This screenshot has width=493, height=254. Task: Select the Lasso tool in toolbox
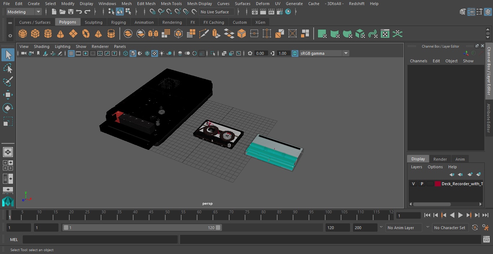(x=8, y=68)
